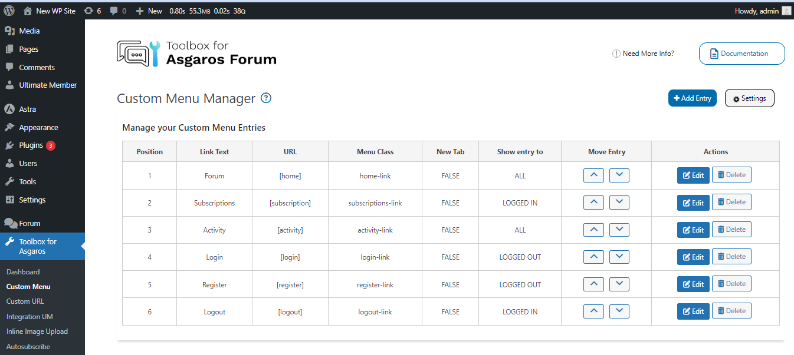Delete the Login menu entry

[731, 257]
